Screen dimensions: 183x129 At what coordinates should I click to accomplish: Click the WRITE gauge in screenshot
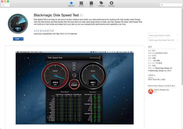point(55,76)
